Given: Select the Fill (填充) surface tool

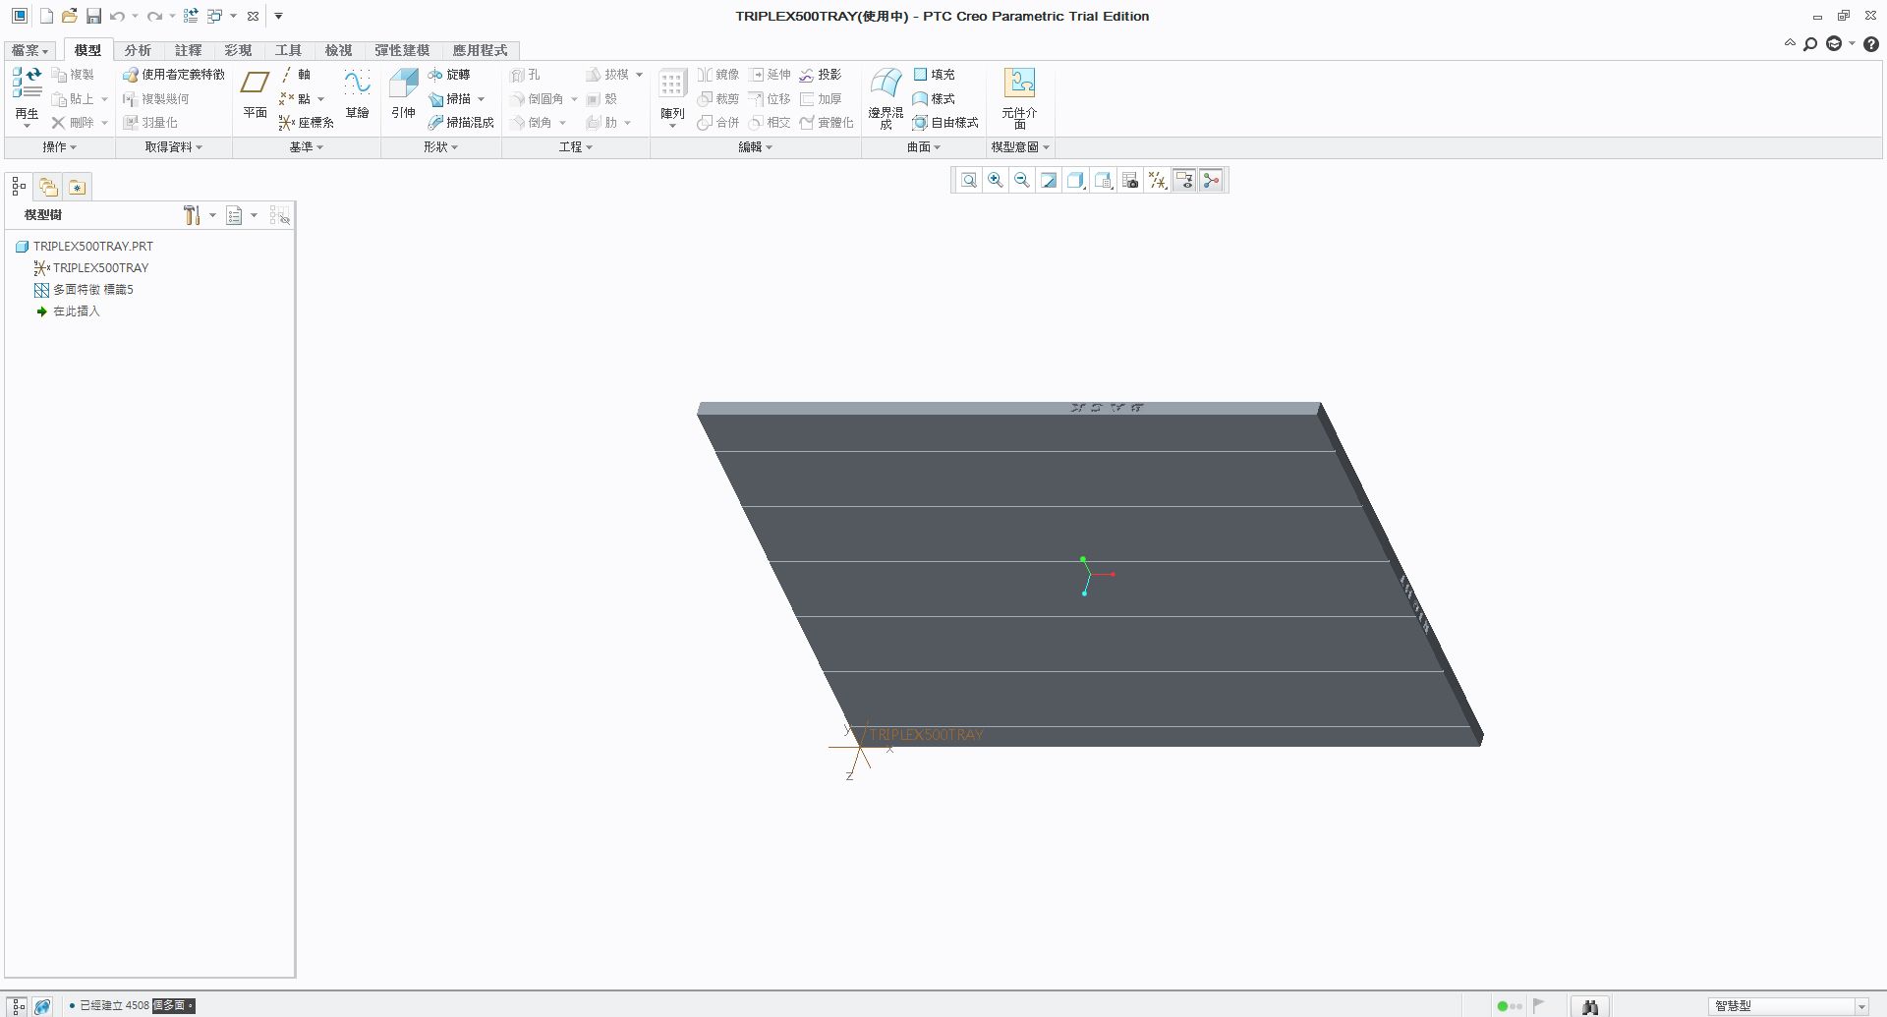Looking at the screenshot, I should point(934,75).
